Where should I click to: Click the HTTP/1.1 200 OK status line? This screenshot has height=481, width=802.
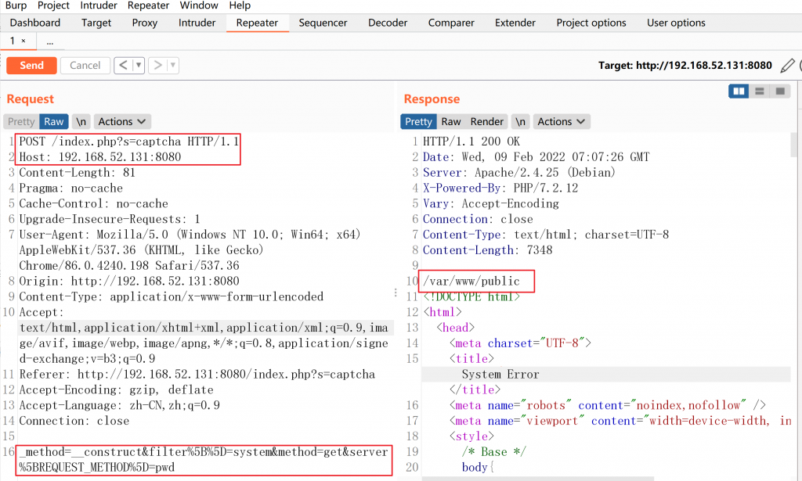tap(471, 142)
